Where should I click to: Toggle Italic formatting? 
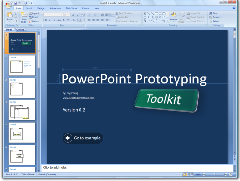pyautogui.click(x=50, y=20)
